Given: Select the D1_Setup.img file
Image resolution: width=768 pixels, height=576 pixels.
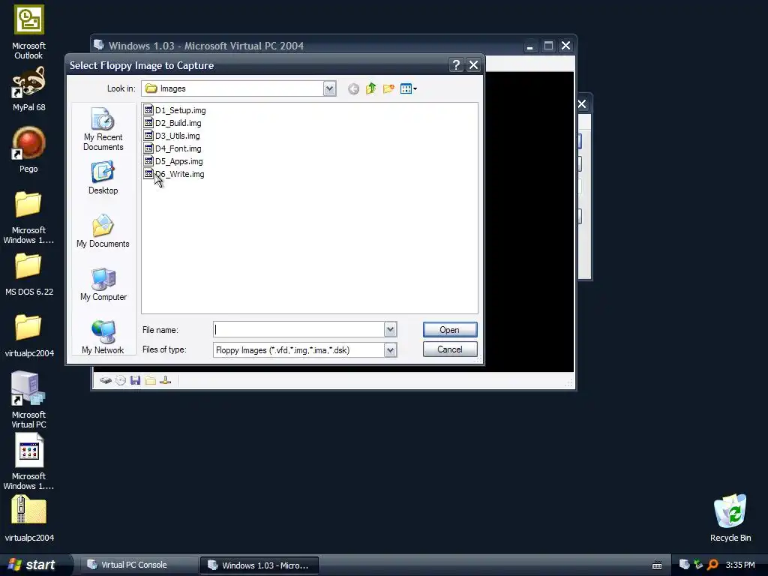Looking at the screenshot, I should 175,110.
